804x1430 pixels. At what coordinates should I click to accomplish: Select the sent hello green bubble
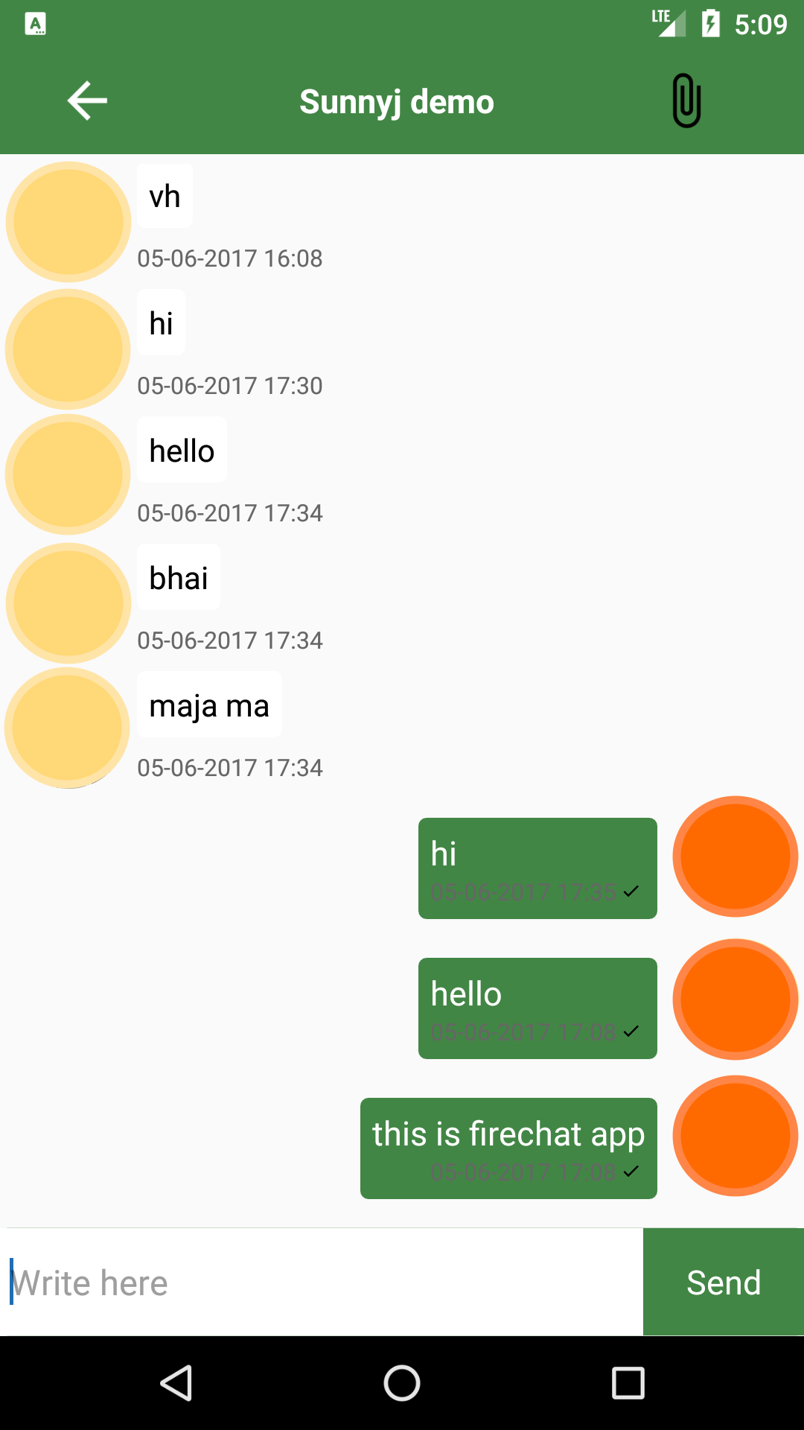click(537, 1008)
